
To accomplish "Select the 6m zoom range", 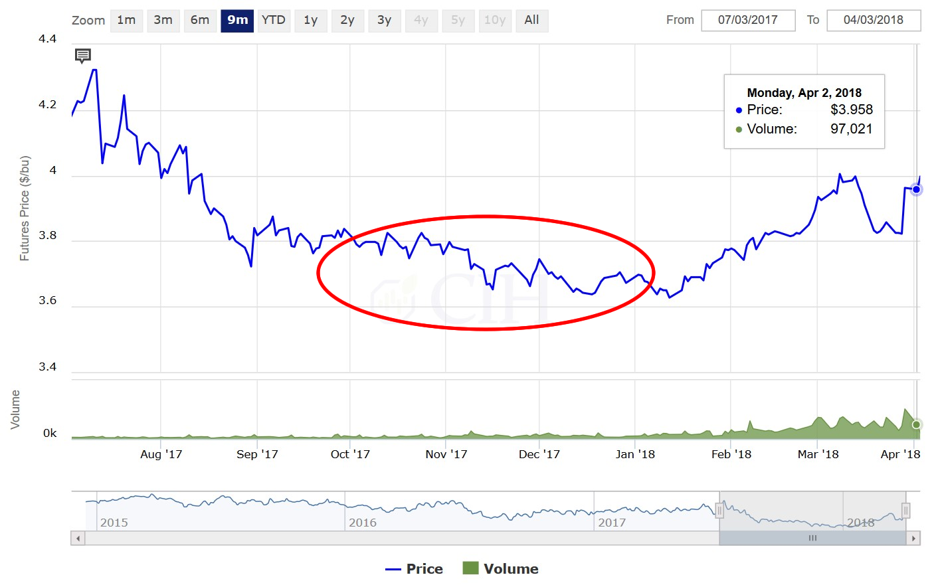I will [x=200, y=20].
